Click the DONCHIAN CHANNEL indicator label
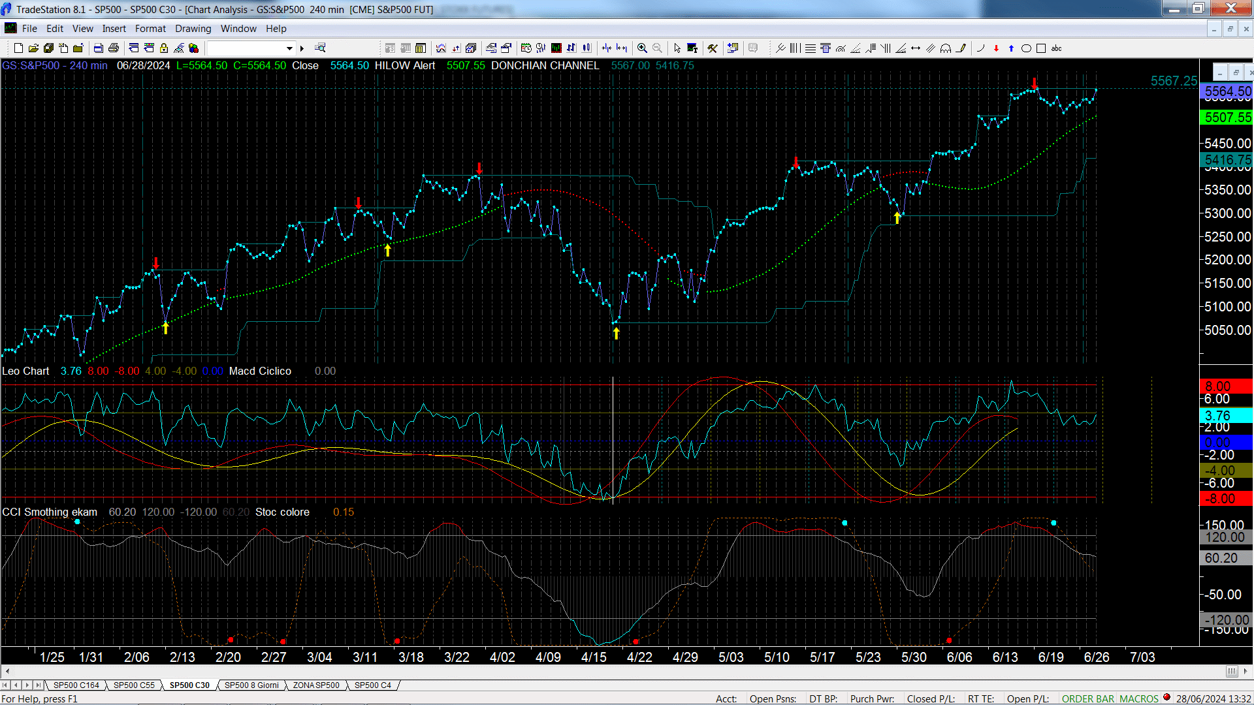 pos(545,65)
